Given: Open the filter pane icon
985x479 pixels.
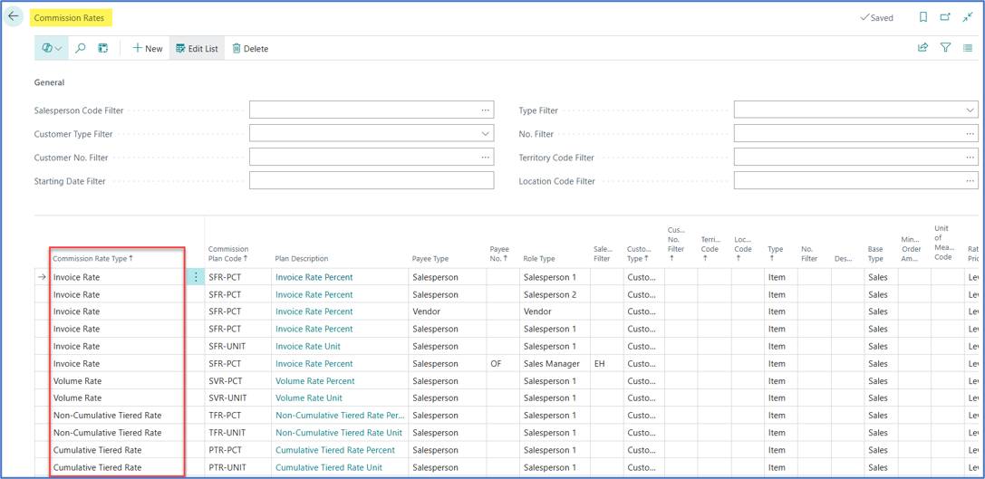Looking at the screenshot, I should point(945,47).
